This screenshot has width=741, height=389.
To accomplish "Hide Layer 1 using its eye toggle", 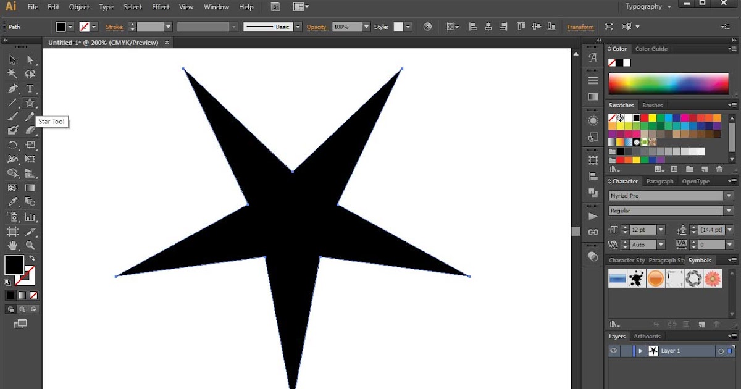I will coord(614,351).
